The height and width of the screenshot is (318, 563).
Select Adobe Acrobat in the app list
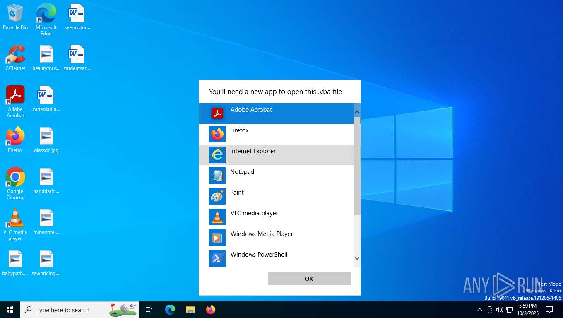click(x=276, y=113)
